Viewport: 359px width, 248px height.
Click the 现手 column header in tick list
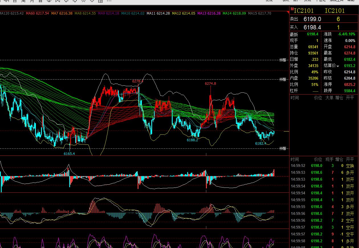pos(329,159)
